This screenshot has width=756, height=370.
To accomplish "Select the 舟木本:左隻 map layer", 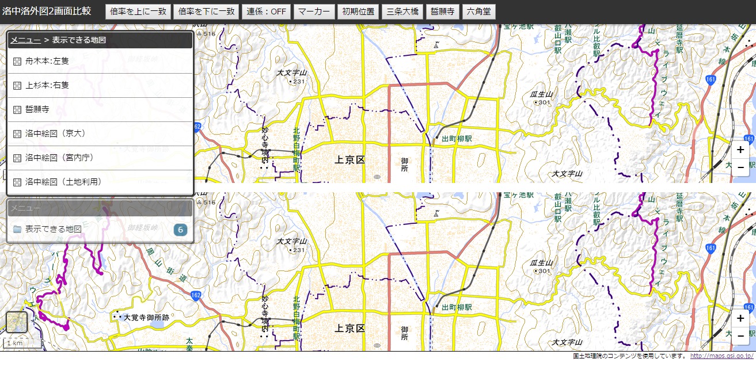I will coord(100,61).
